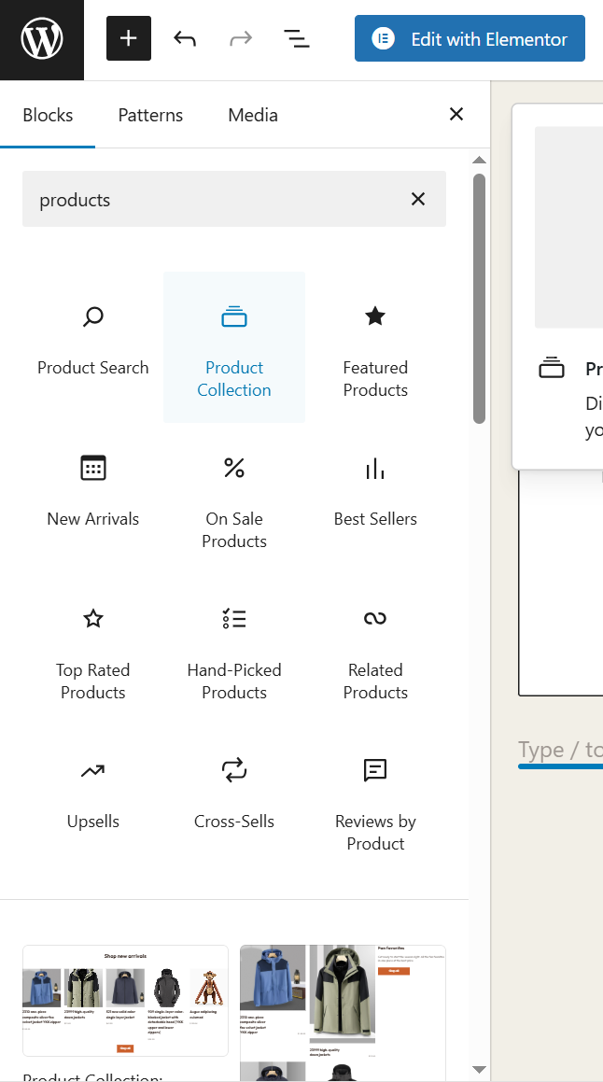Screen dimensions: 603x1082
Task: Toggle the block inserter plus button
Action: click(129, 39)
